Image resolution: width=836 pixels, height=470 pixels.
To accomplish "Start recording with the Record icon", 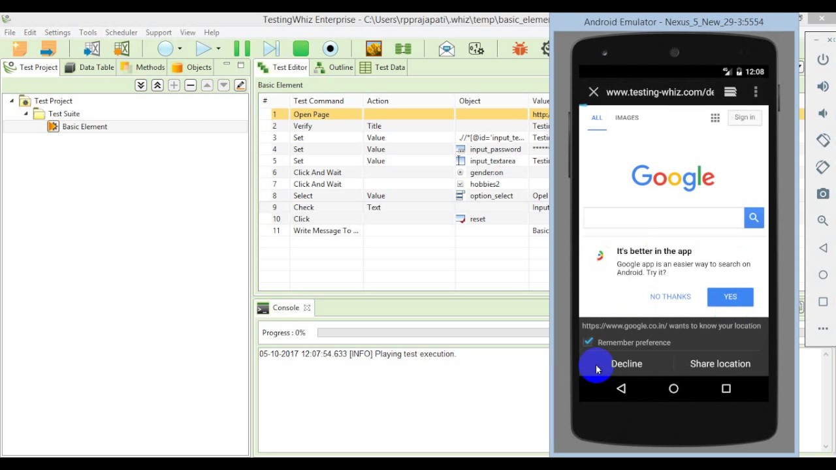I will [330, 48].
